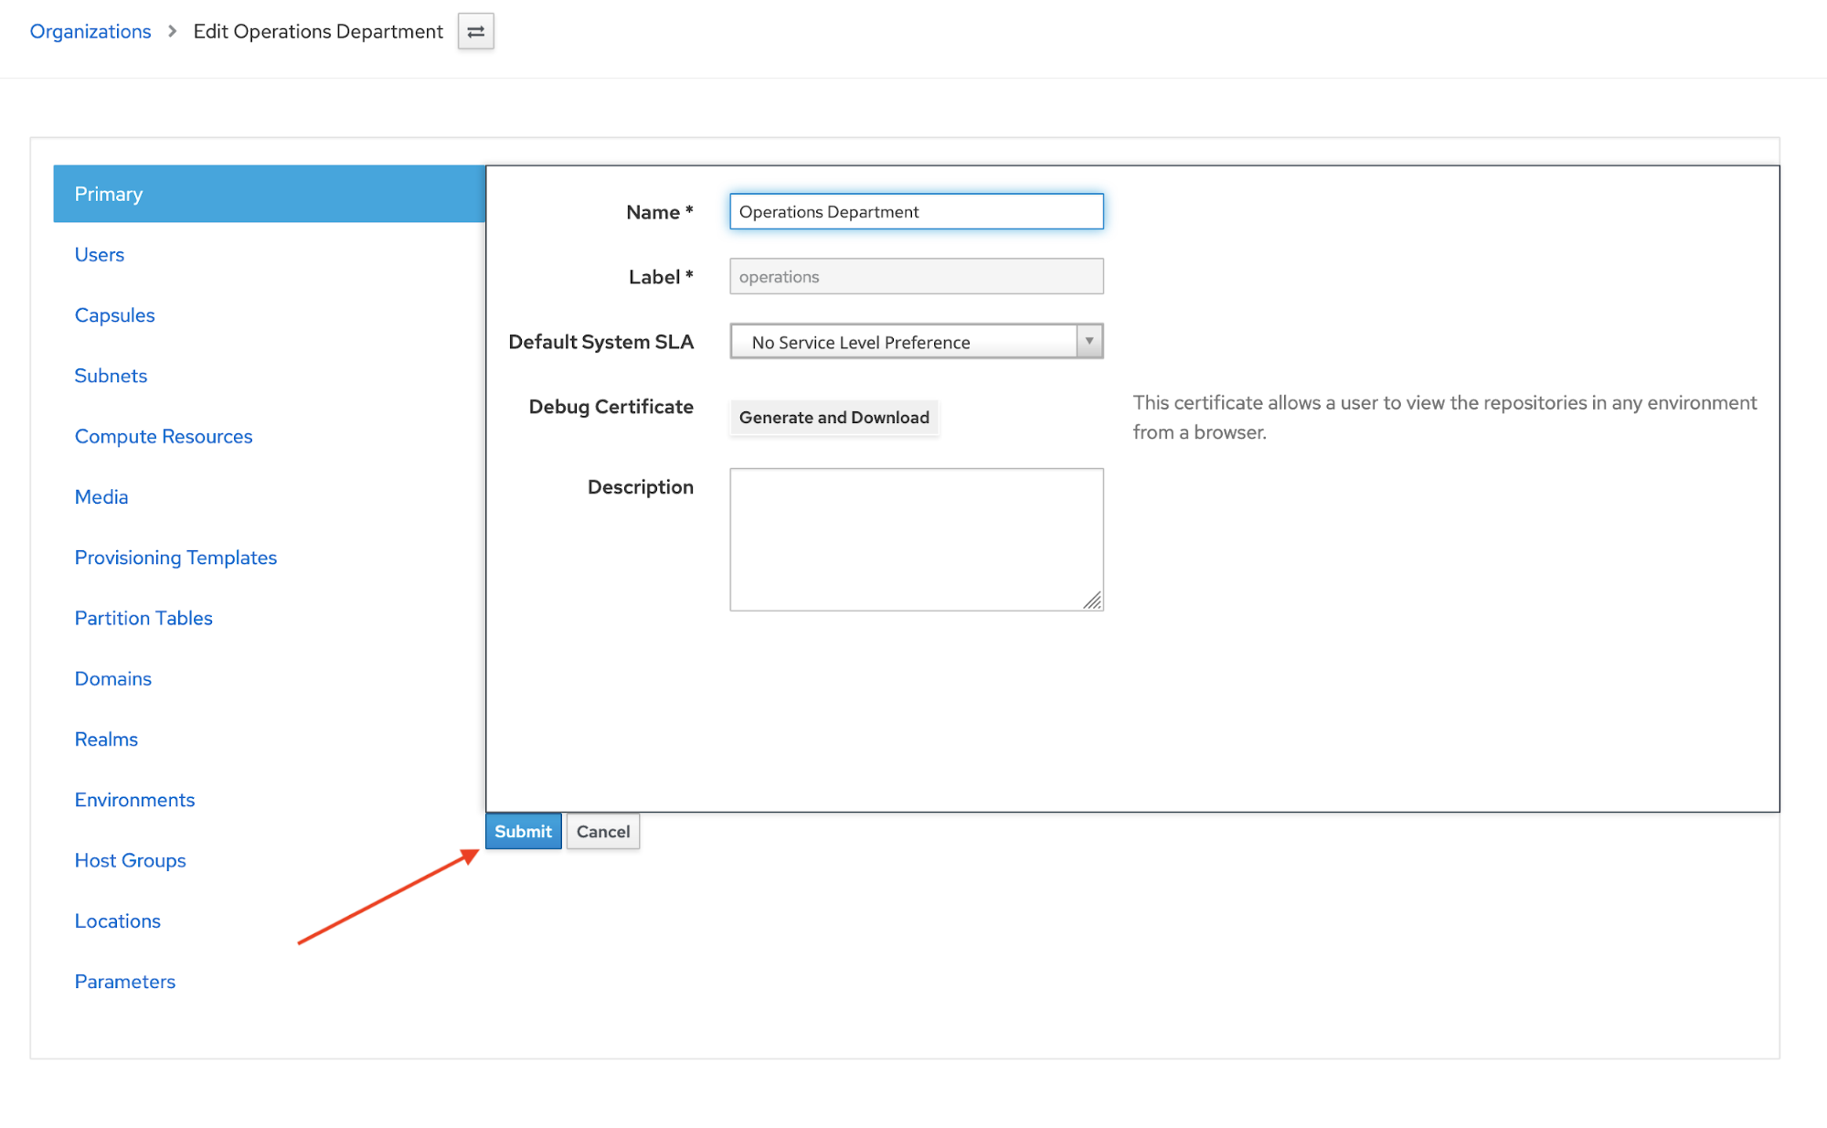1827x1128 pixels.
Task: Open Compute Resources section
Action: pos(163,437)
